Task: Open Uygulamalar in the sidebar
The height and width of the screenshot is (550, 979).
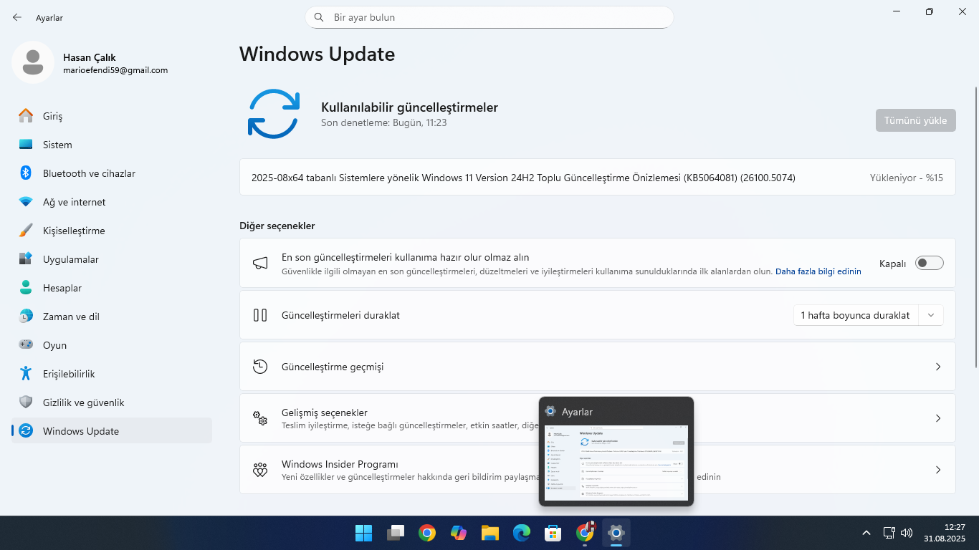Action: click(112, 259)
